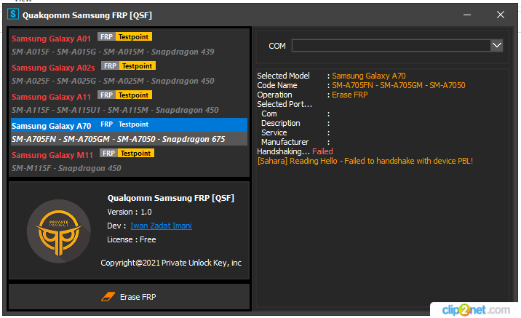
Task: Click the red Failed handshaking status
Action: click(322, 151)
